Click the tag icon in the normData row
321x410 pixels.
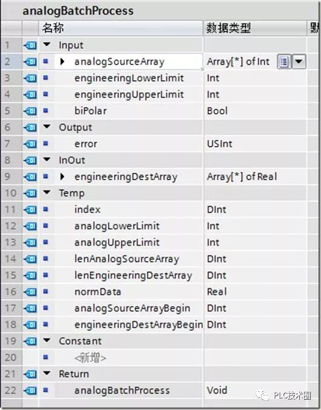pos(30,292)
